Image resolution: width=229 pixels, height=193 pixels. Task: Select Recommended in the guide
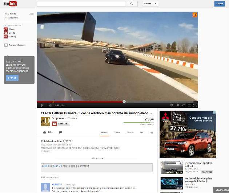pyautogui.click(x=12, y=18)
